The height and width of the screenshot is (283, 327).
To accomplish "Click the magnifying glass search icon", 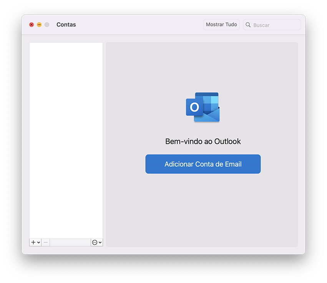I will pyautogui.click(x=248, y=25).
